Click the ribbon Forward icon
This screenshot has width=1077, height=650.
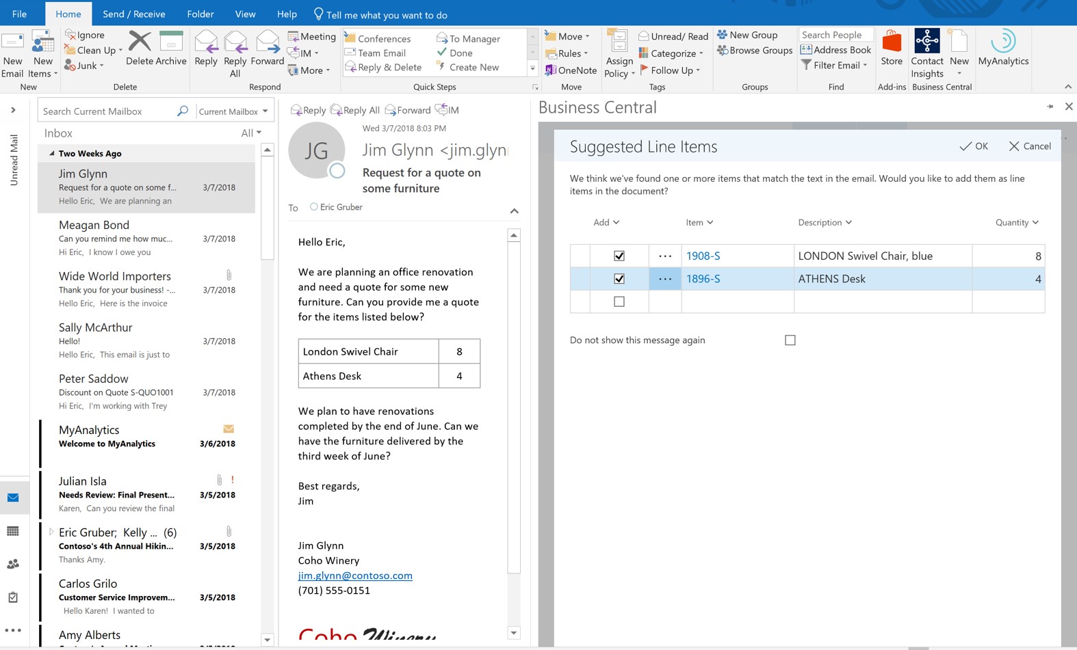[x=267, y=42]
